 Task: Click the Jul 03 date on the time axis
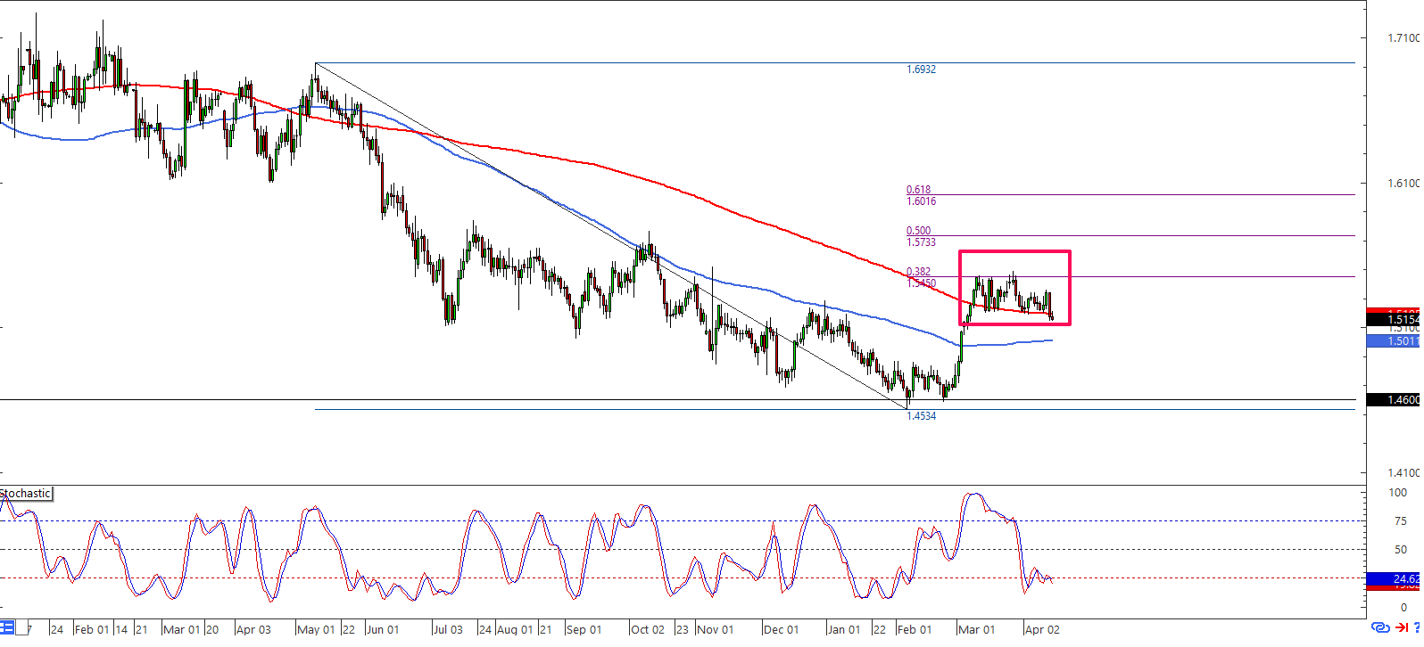449,629
